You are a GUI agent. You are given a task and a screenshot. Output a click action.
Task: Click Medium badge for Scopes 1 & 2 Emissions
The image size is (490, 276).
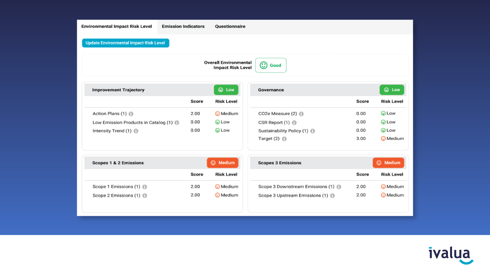click(223, 163)
